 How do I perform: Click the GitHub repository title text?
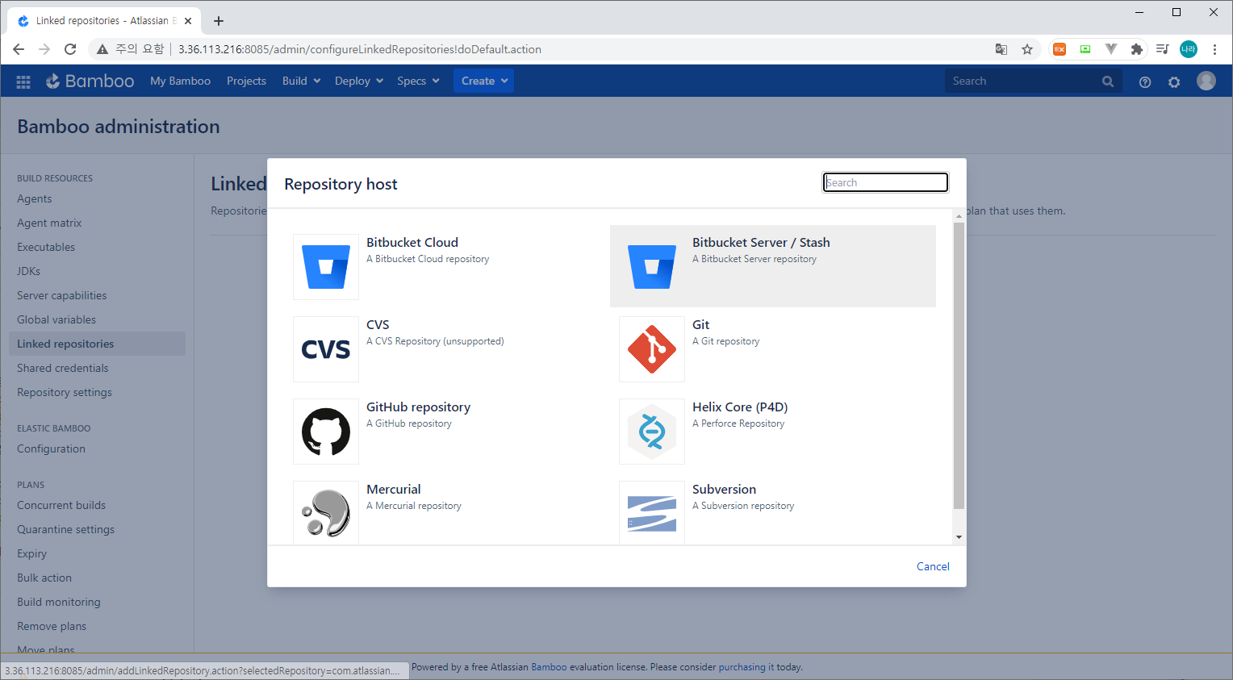(418, 407)
